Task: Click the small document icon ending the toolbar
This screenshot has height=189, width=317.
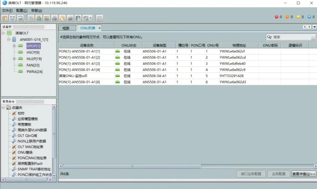Action: pyautogui.click(x=100, y=18)
